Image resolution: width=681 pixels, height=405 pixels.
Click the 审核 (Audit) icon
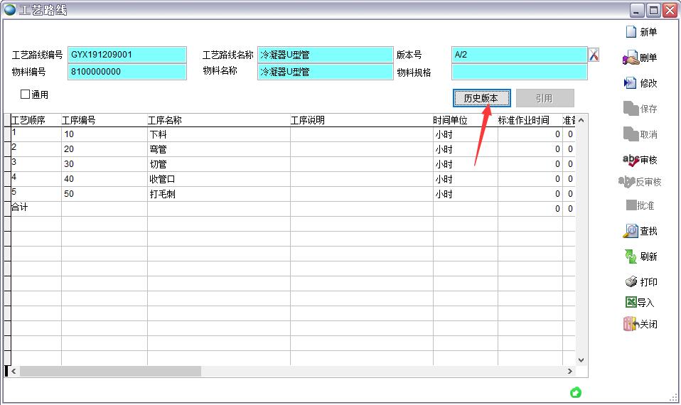[630, 161]
